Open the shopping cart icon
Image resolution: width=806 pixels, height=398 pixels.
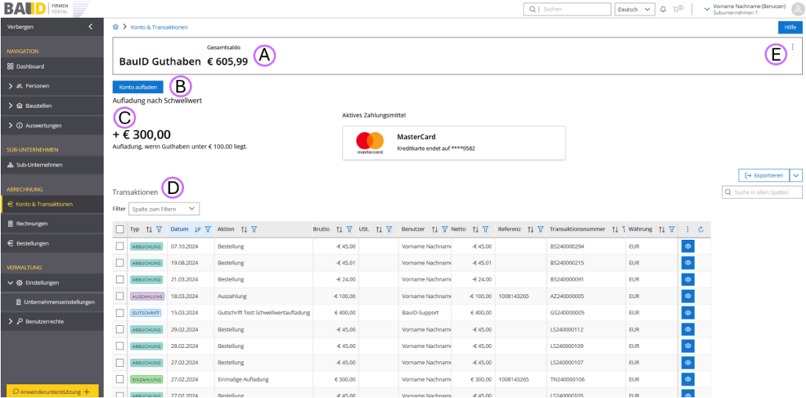(x=678, y=9)
